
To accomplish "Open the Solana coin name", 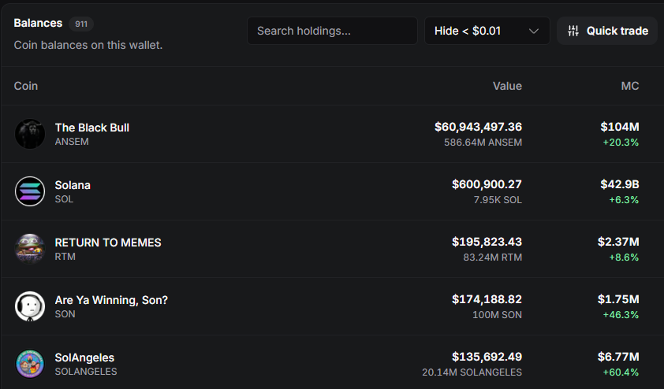I will [73, 185].
